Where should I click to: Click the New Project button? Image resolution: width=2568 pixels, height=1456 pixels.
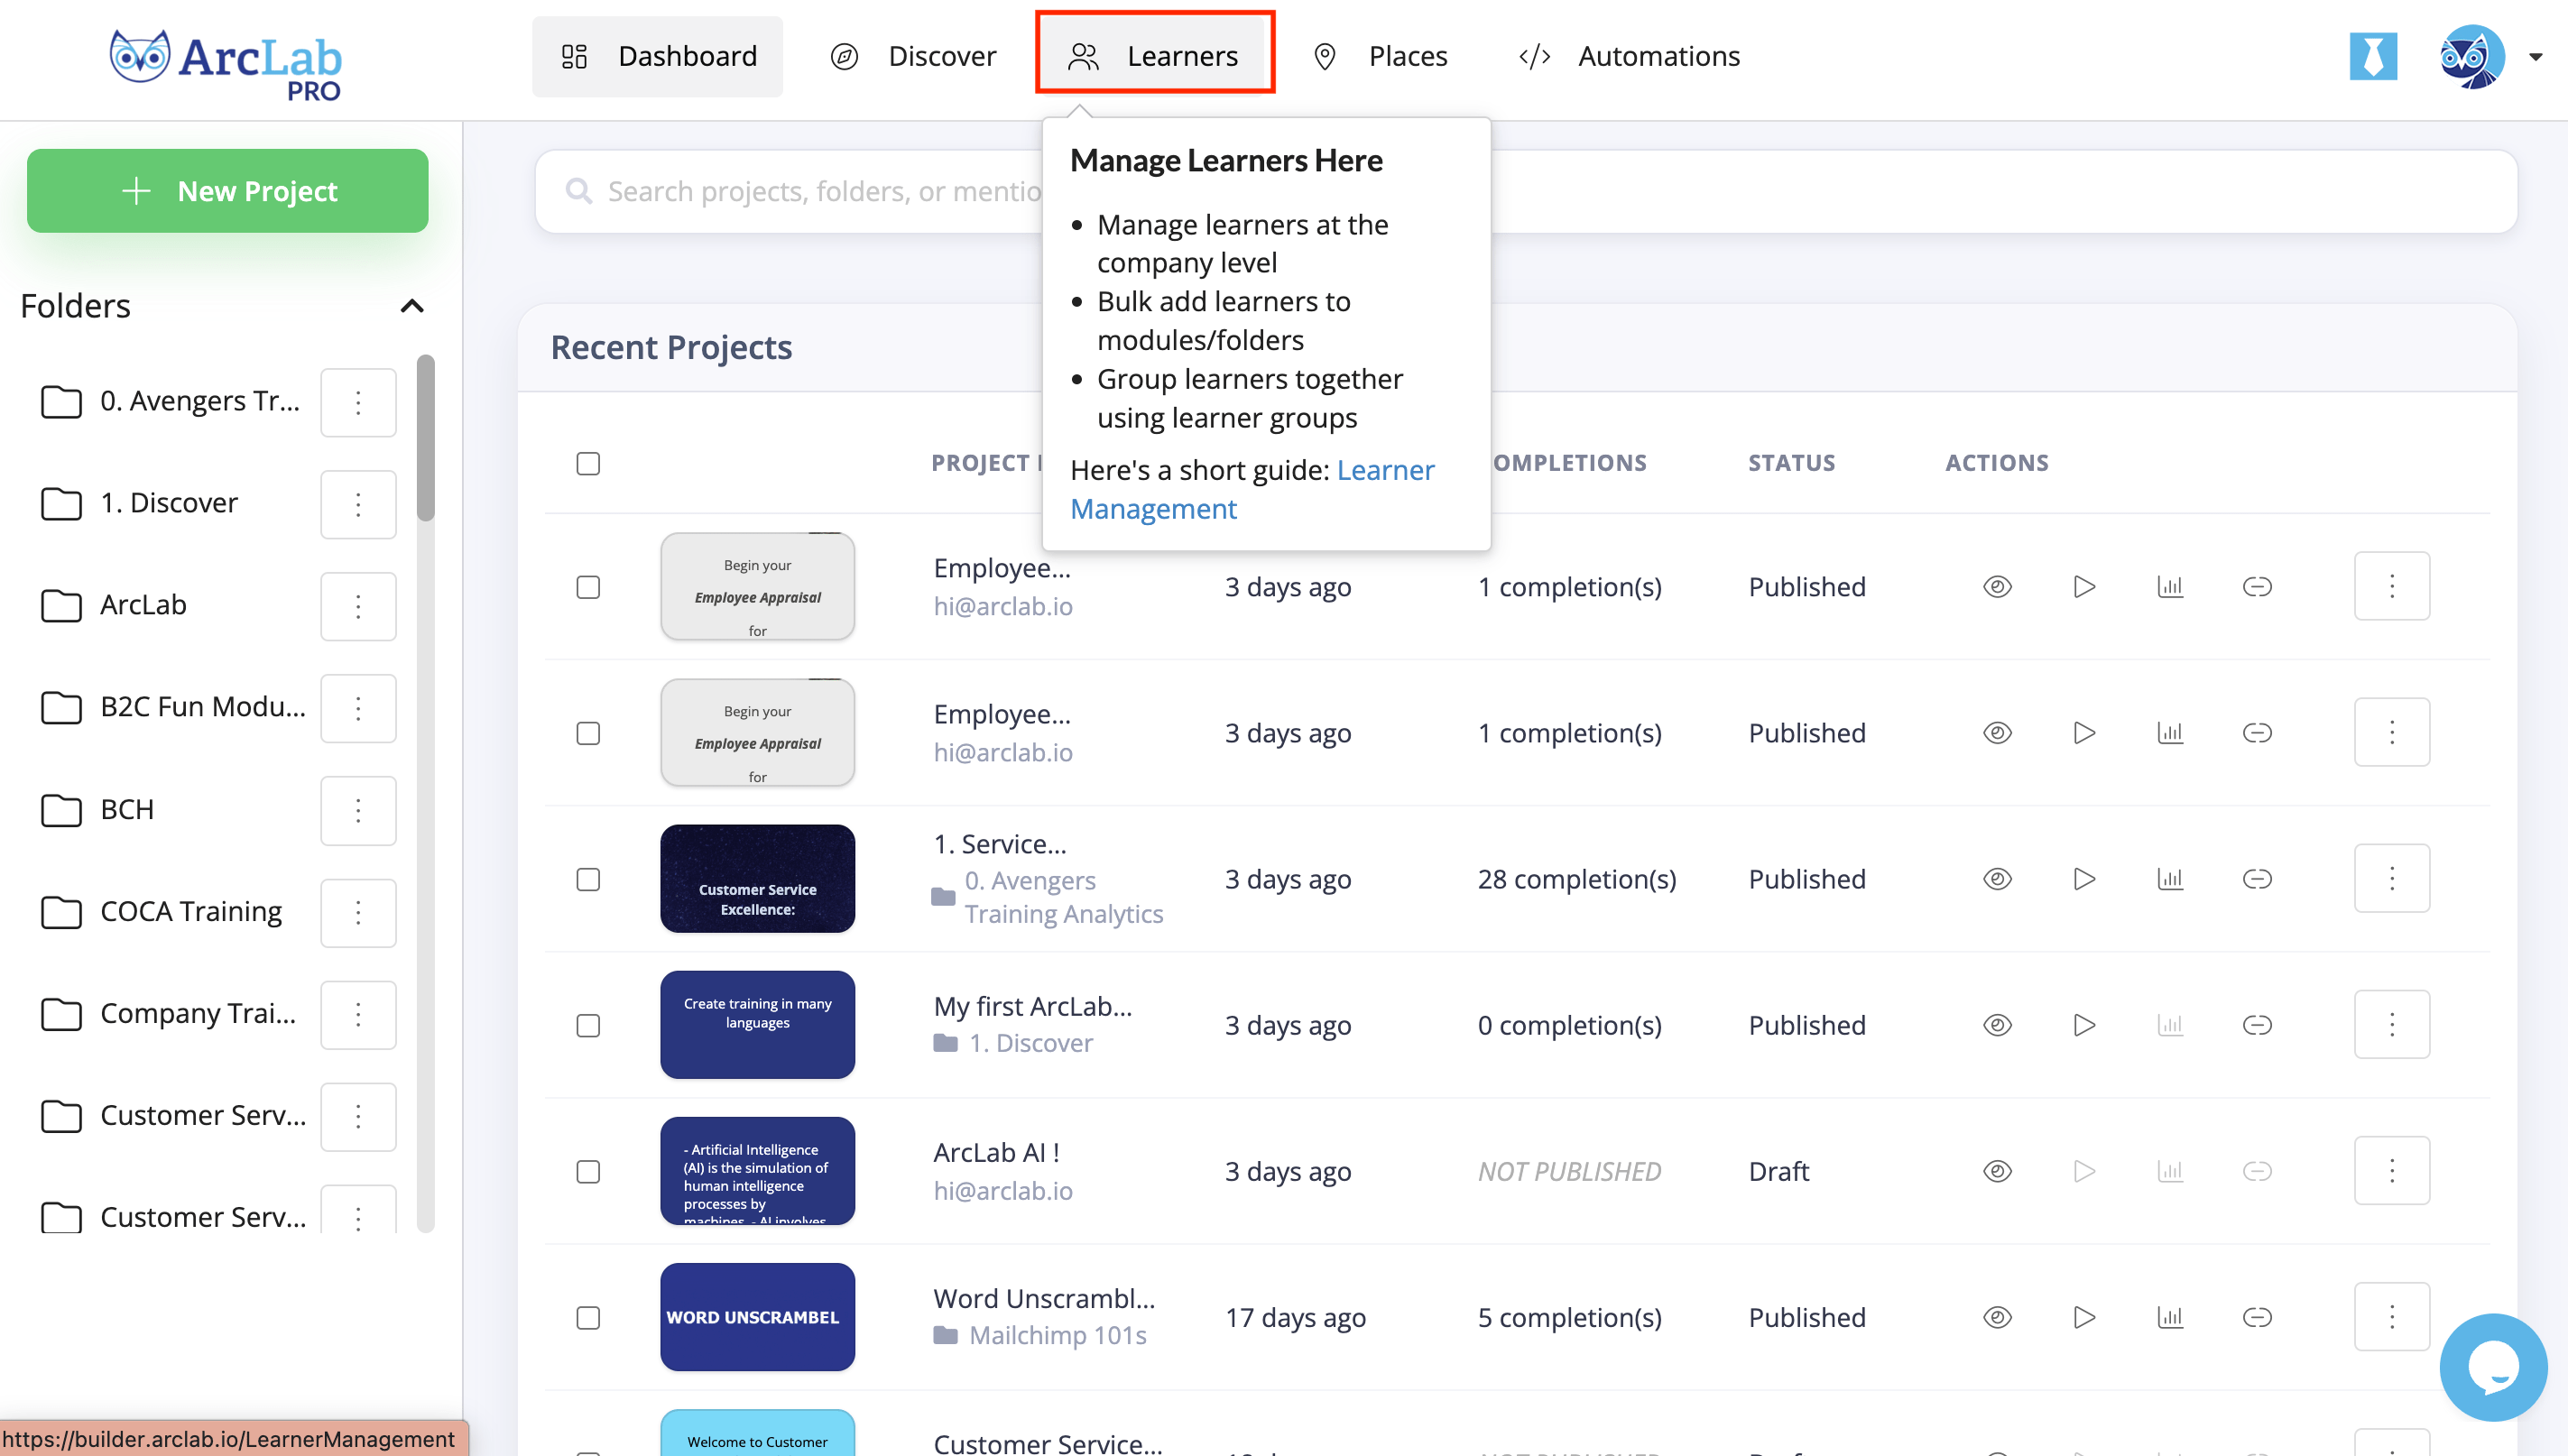pyautogui.click(x=228, y=190)
